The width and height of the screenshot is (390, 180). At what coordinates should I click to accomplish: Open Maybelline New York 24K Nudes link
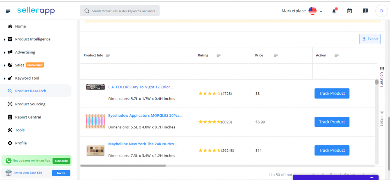[x=143, y=144]
